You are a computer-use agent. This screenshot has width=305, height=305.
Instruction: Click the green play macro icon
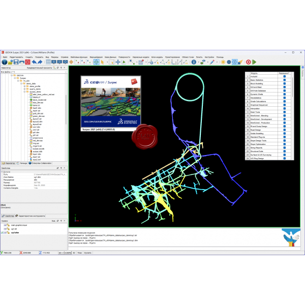pyautogui.click(x=254, y=62)
